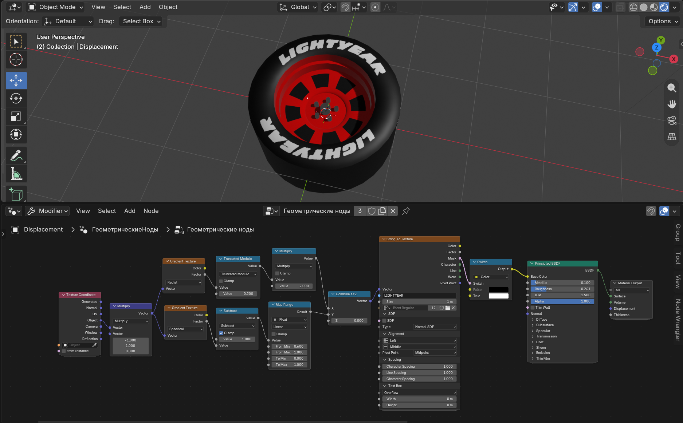Activate the Transform tool
The width and height of the screenshot is (683, 423).
[x=16, y=134]
